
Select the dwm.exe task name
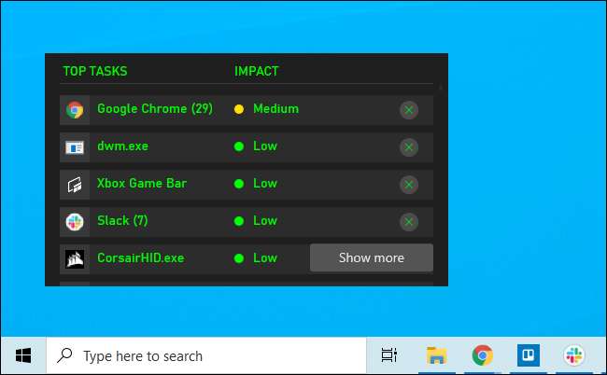(x=122, y=146)
